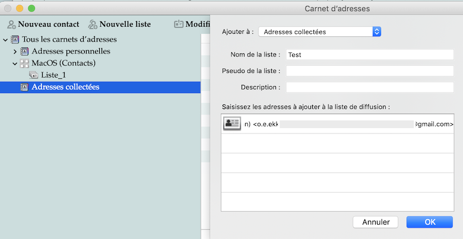463x239 pixels.
Task: Click the Modifier toolbar icon
Action: point(179,24)
